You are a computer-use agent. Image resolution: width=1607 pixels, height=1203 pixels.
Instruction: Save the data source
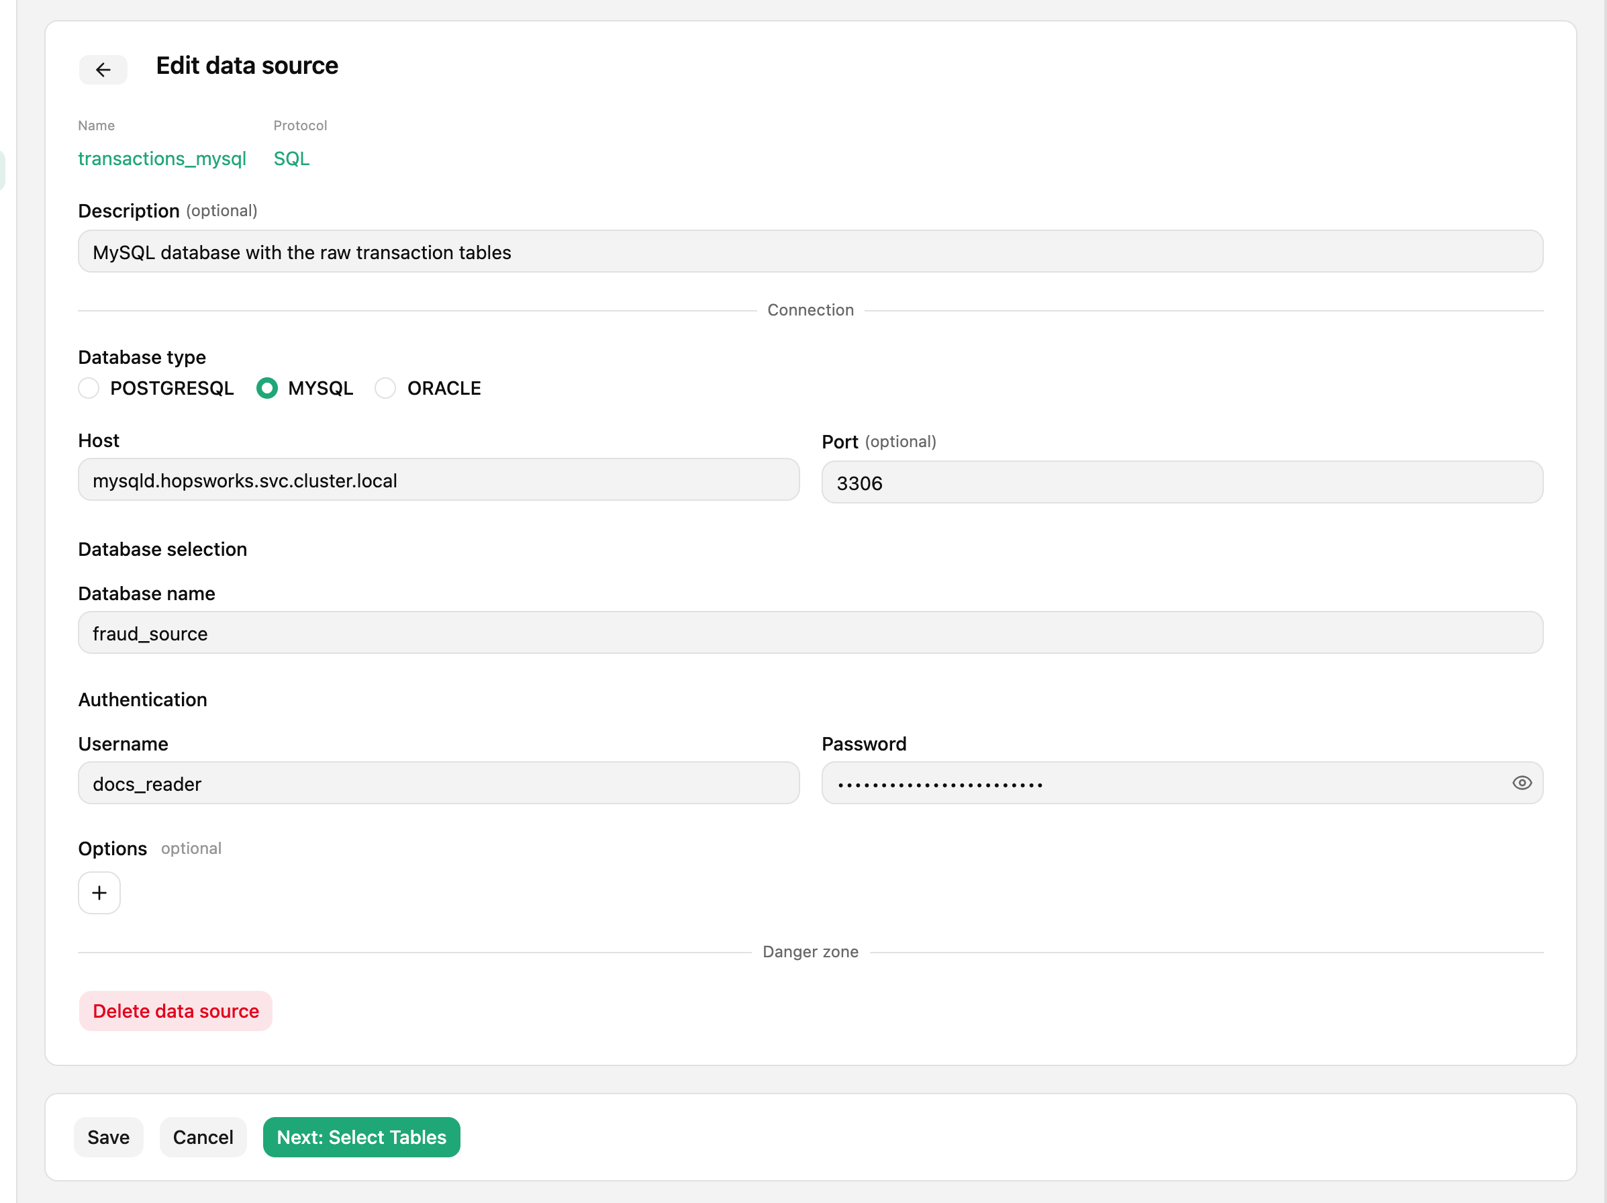pos(108,1138)
